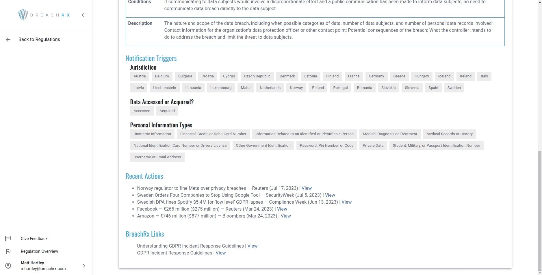Go back to Regulations
The width and height of the screenshot is (542, 275).
click(x=39, y=40)
